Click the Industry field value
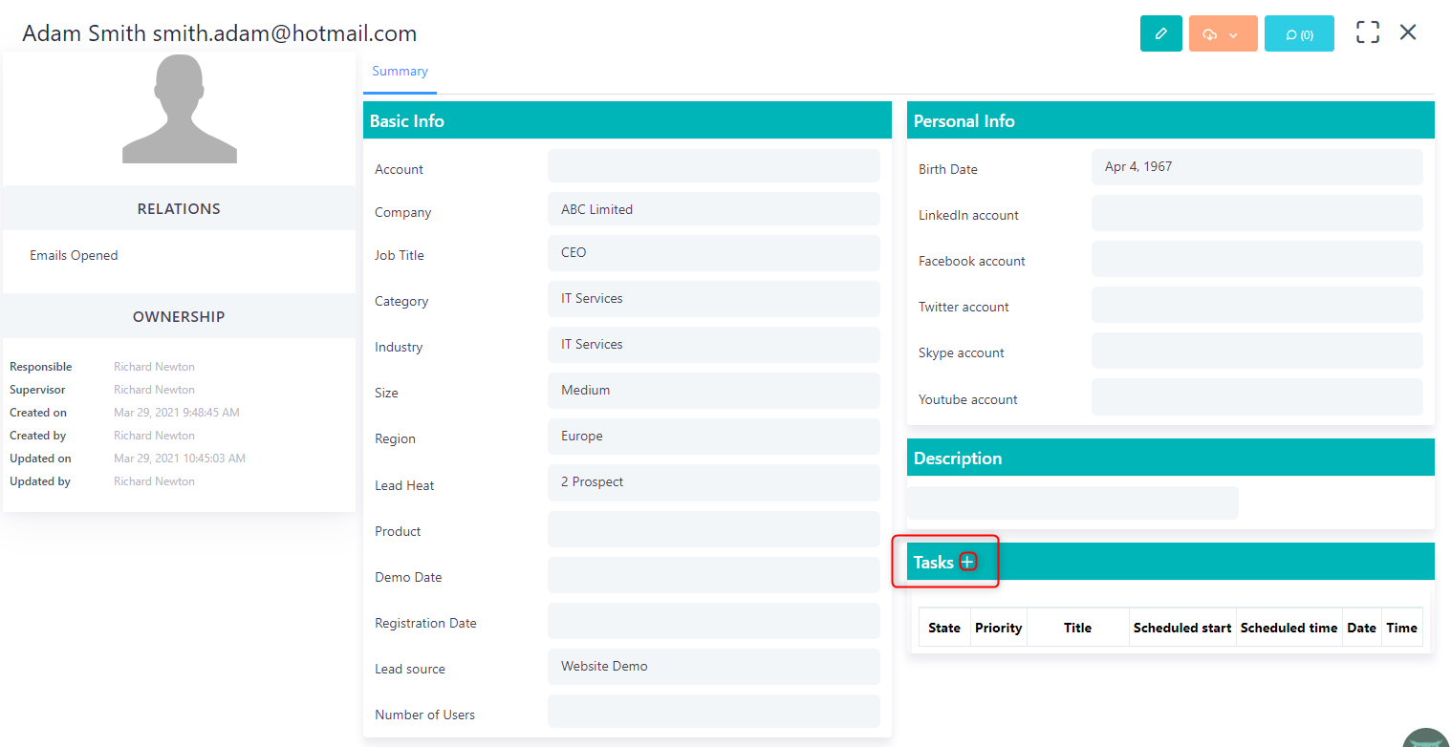The width and height of the screenshot is (1451, 747). click(713, 345)
